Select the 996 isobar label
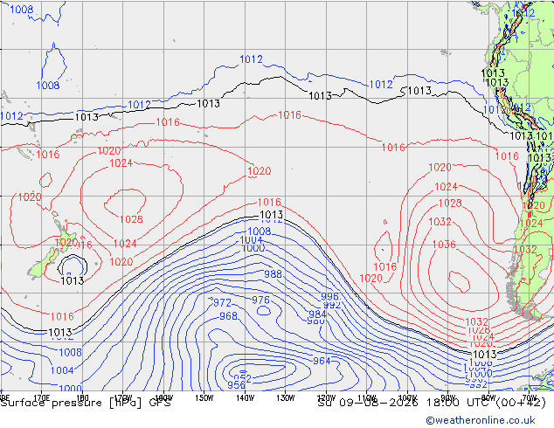 click(x=329, y=296)
